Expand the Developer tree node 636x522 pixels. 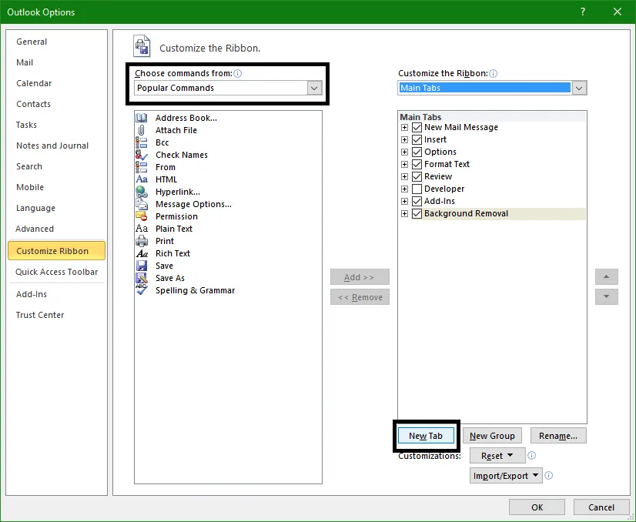tap(404, 189)
